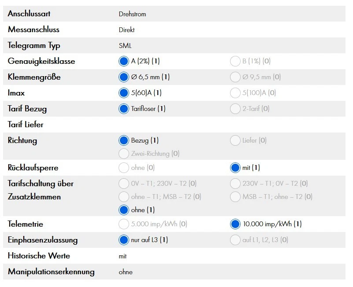Click the Manipulationserkennung row label
The image size is (353, 287).
51,272
